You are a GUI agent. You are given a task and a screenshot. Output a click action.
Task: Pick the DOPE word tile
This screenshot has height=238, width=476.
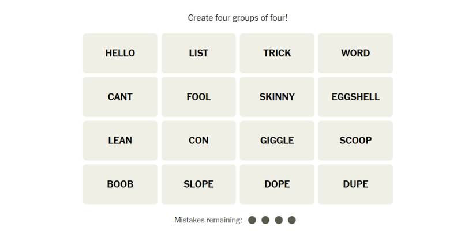[277, 184]
